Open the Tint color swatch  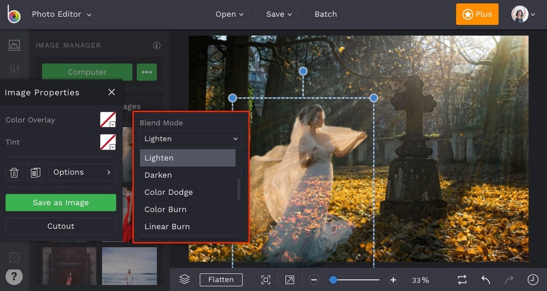click(108, 142)
